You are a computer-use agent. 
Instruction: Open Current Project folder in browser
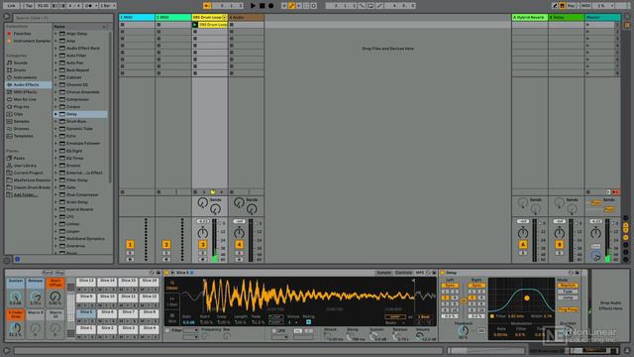click(x=28, y=173)
